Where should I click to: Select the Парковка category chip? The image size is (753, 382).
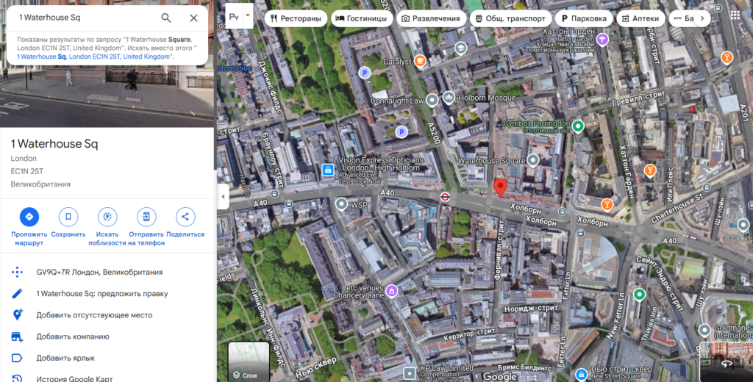point(585,18)
